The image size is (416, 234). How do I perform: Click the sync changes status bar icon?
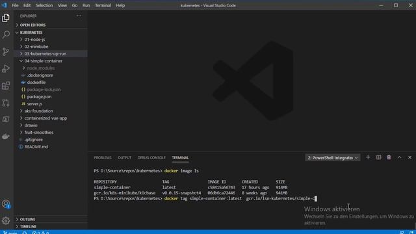coord(25,233)
